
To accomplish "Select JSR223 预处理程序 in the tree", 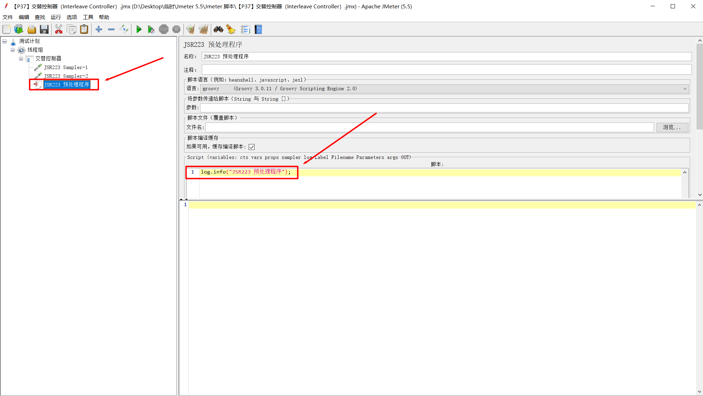I will [x=67, y=85].
